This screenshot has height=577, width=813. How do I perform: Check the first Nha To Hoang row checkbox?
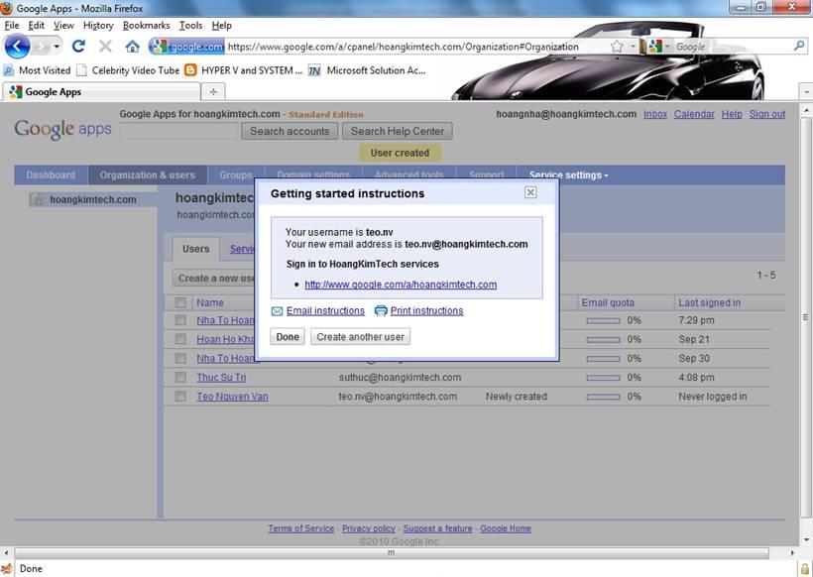tap(180, 320)
